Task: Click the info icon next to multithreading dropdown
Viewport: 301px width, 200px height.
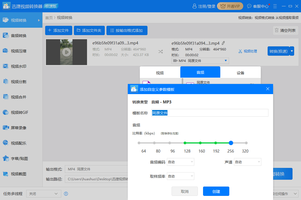Action: point(66,194)
